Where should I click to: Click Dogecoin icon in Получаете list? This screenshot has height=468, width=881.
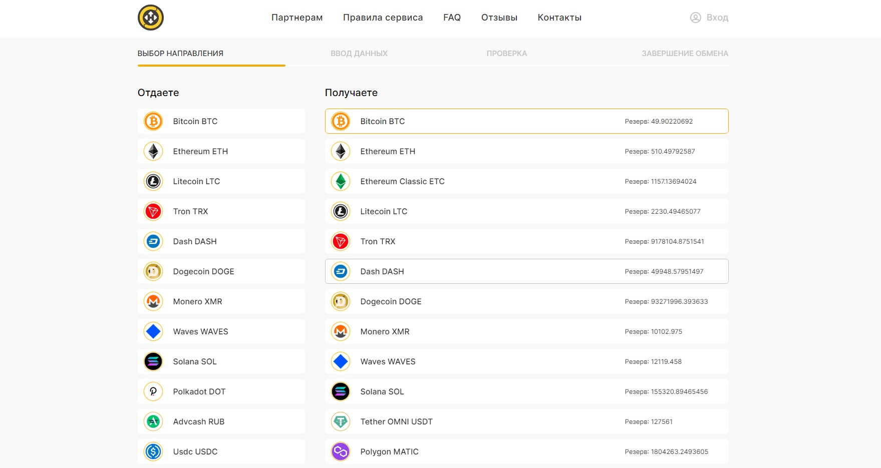[x=341, y=301]
